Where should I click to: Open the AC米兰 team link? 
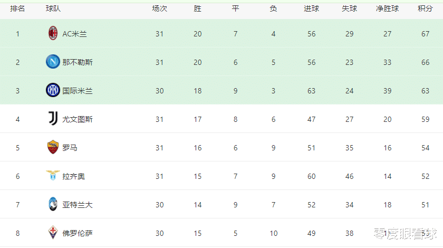tap(74, 34)
